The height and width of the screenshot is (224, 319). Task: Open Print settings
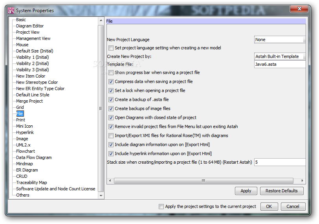tap(20, 120)
